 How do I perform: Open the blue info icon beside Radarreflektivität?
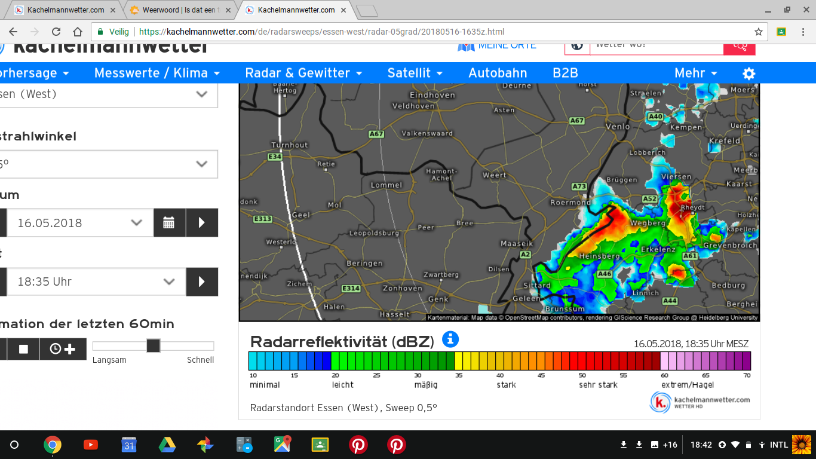450,339
